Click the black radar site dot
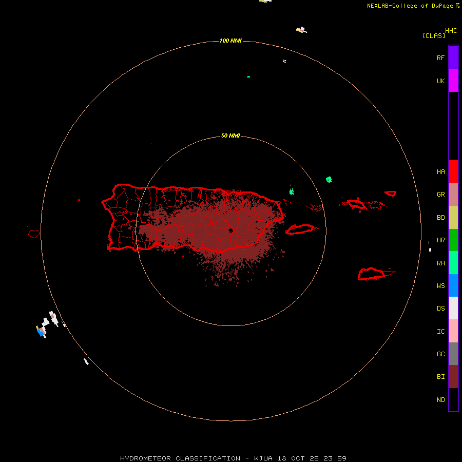The height and width of the screenshot is (462, 462). (x=230, y=230)
